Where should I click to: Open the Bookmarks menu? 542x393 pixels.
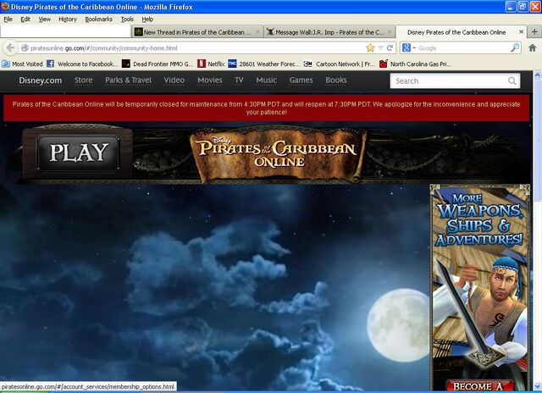point(99,19)
